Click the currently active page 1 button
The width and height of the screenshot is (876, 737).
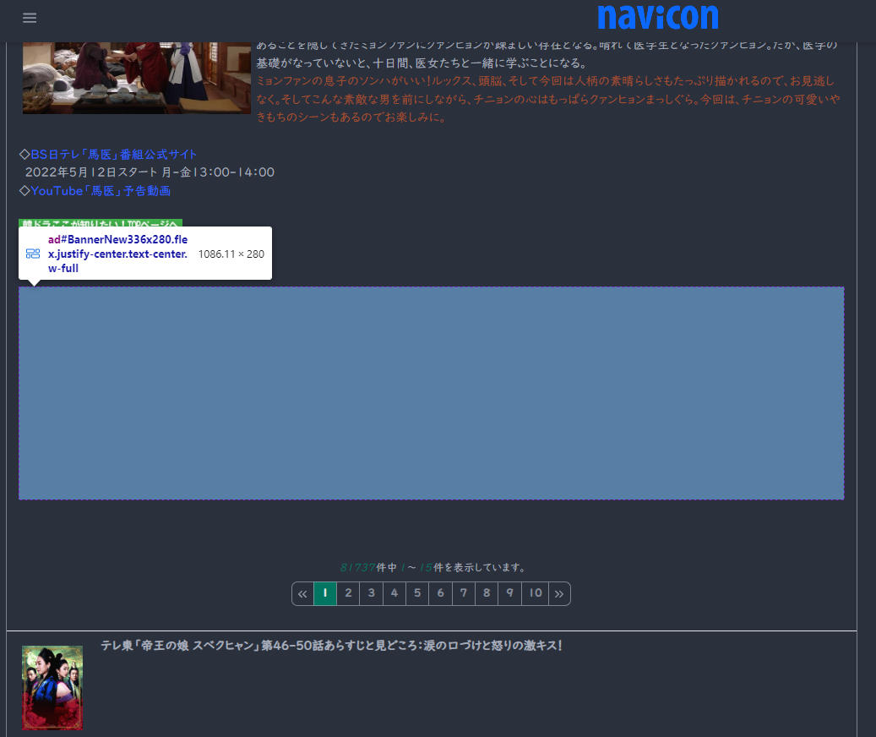click(x=325, y=593)
